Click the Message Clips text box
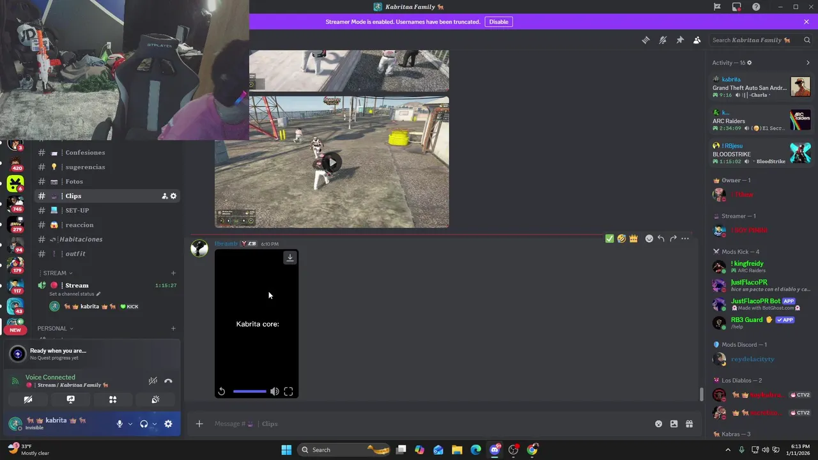818x460 pixels. [x=428, y=424]
